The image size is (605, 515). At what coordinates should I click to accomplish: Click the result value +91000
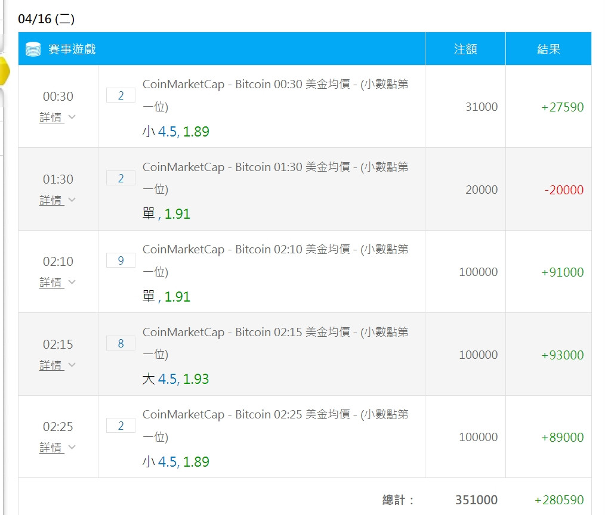coord(562,272)
